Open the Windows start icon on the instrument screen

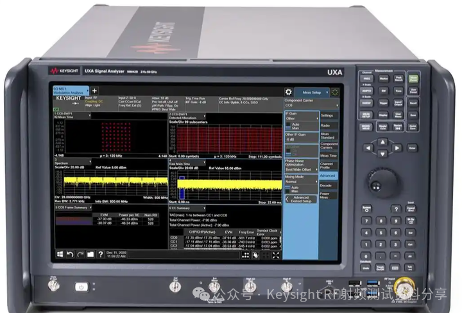point(60,254)
